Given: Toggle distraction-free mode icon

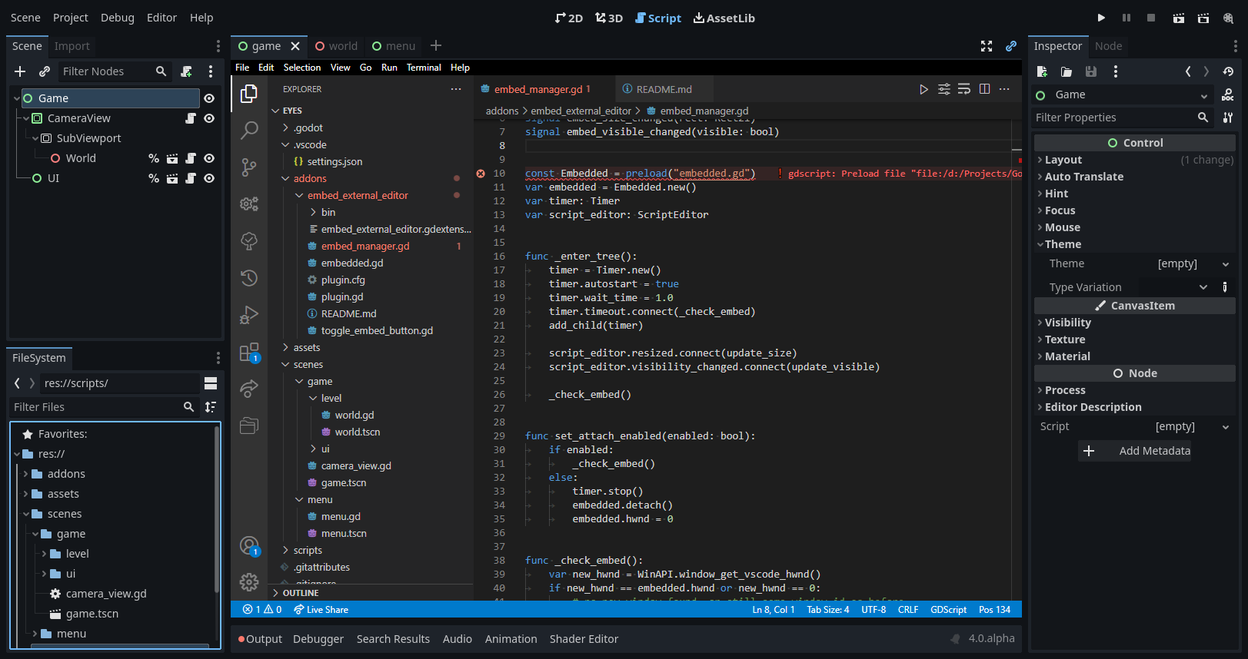Looking at the screenshot, I should click(x=987, y=46).
